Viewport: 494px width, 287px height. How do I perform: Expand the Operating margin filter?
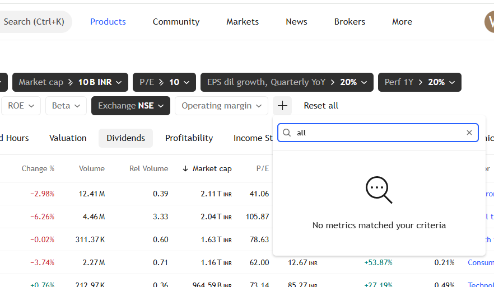point(221,106)
